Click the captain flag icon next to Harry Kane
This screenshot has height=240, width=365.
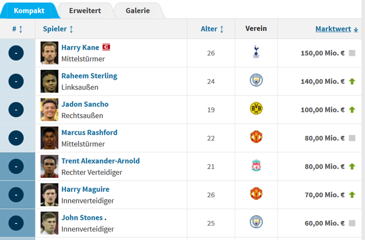106,47
